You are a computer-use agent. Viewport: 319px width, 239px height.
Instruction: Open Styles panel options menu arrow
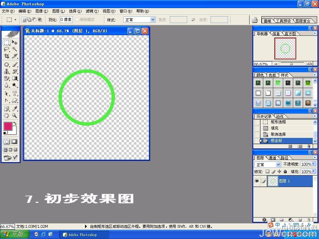pyautogui.click(x=315, y=75)
